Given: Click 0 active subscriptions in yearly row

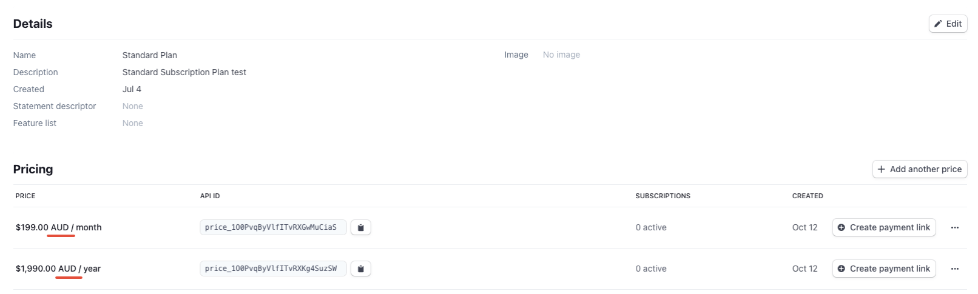Looking at the screenshot, I should click(x=651, y=269).
